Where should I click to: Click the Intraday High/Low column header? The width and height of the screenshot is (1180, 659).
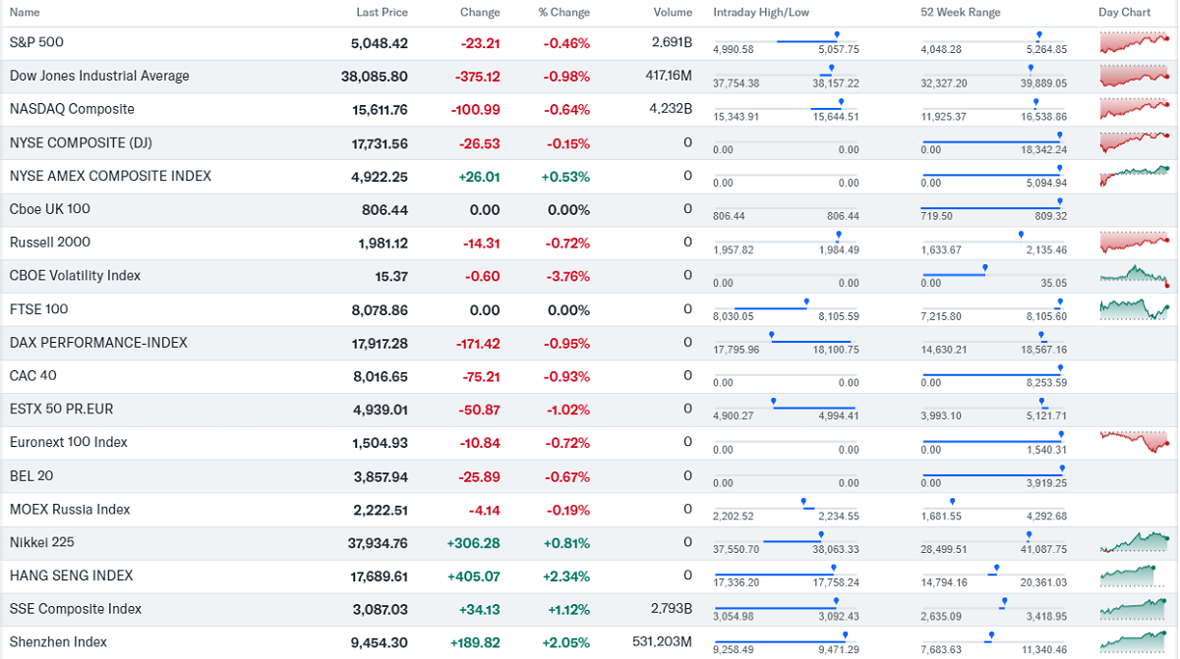(761, 13)
